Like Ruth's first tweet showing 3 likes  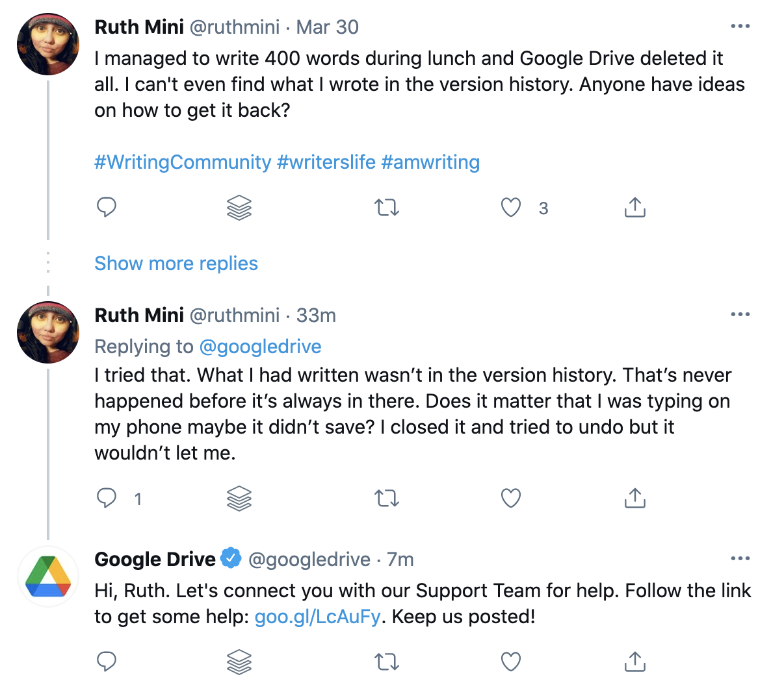511,207
